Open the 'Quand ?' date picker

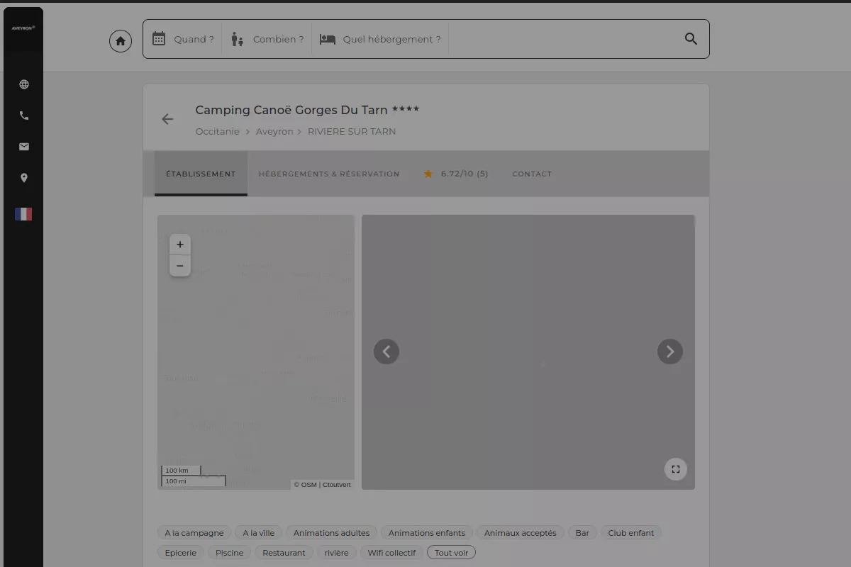click(x=183, y=39)
